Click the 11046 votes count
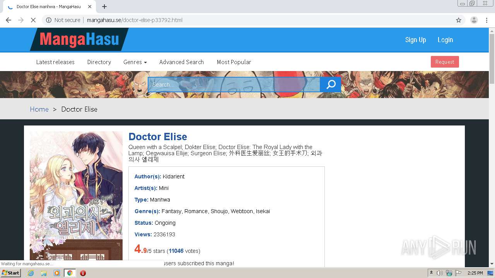The width and height of the screenshot is (495, 278). (x=176, y=251)
